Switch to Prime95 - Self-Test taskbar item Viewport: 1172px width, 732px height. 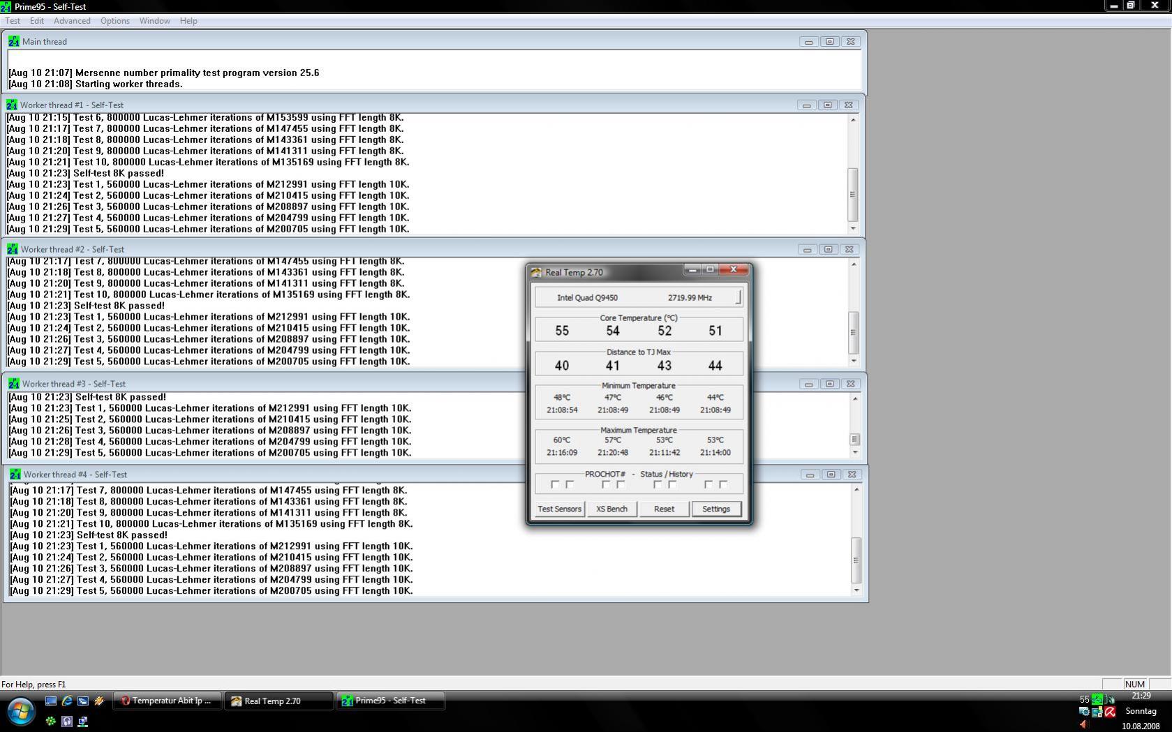point(390,701)
